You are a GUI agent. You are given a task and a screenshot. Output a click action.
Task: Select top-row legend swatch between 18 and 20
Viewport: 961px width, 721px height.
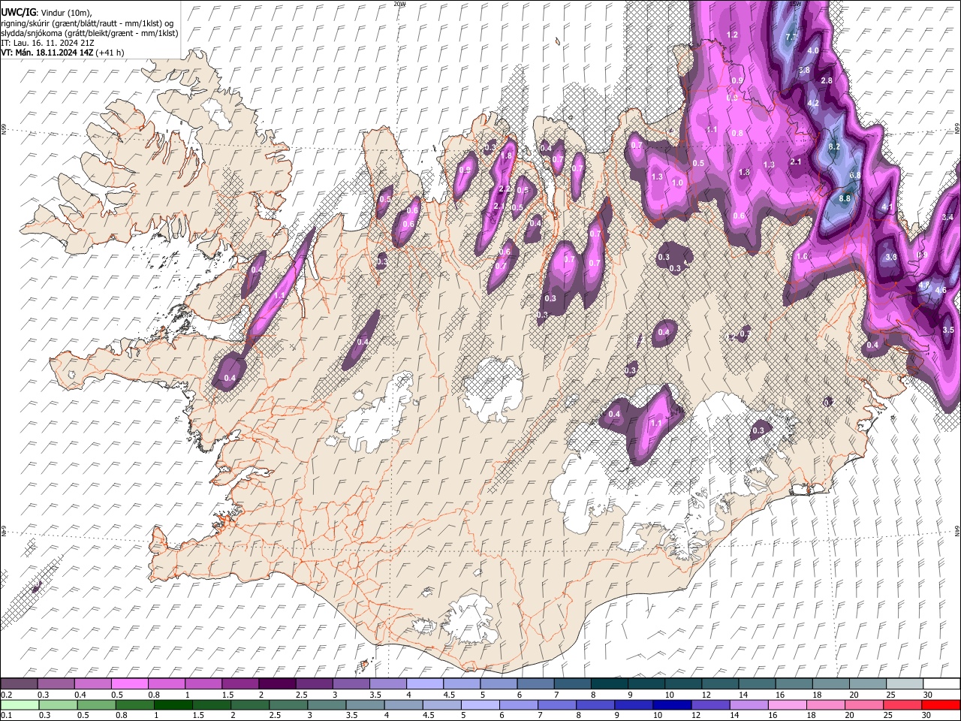coord(832,684)
